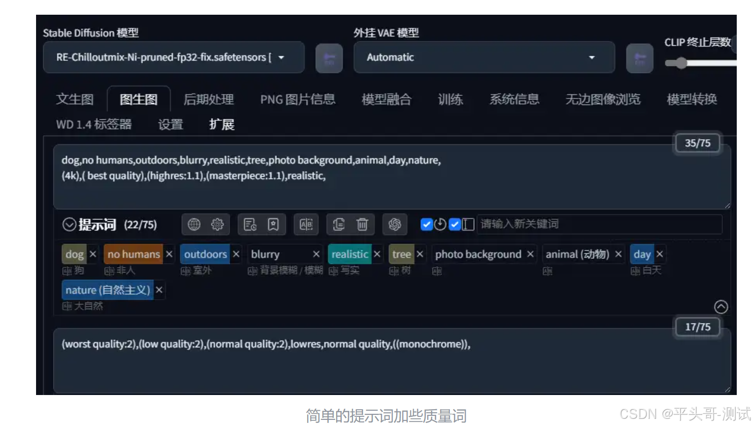
Task: Remove the blurry tag
Action: click(x=316, y=254)
